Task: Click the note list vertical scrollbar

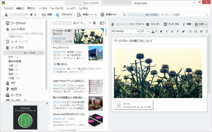Action: (x=106, y=32)
